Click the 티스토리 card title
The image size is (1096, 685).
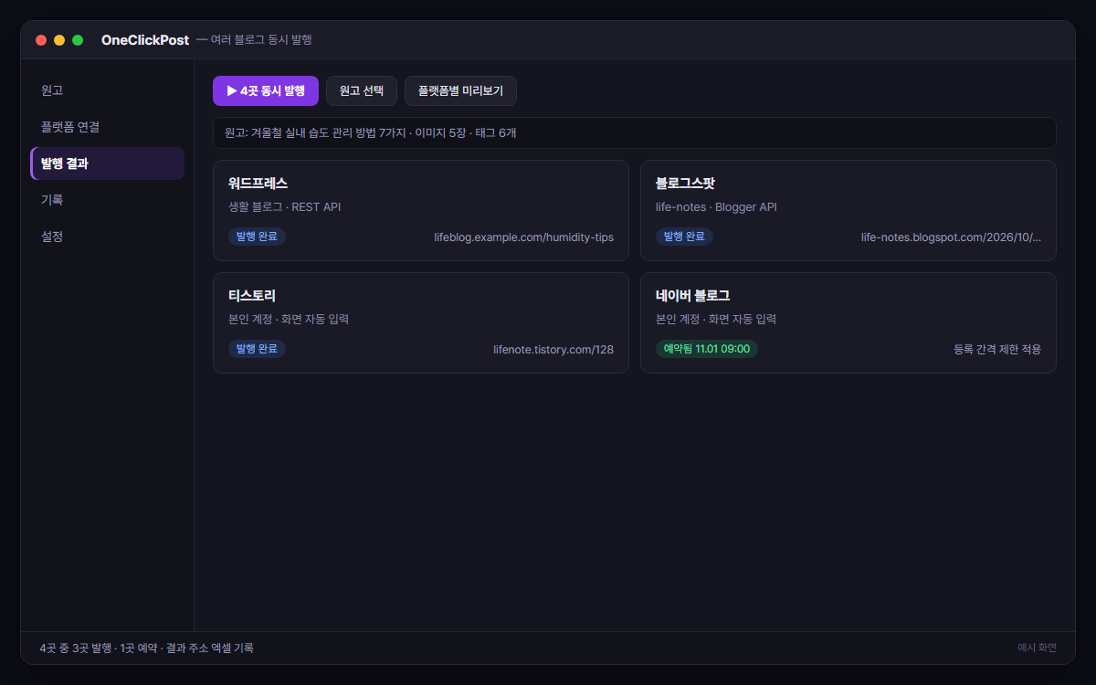pos(252,296)
